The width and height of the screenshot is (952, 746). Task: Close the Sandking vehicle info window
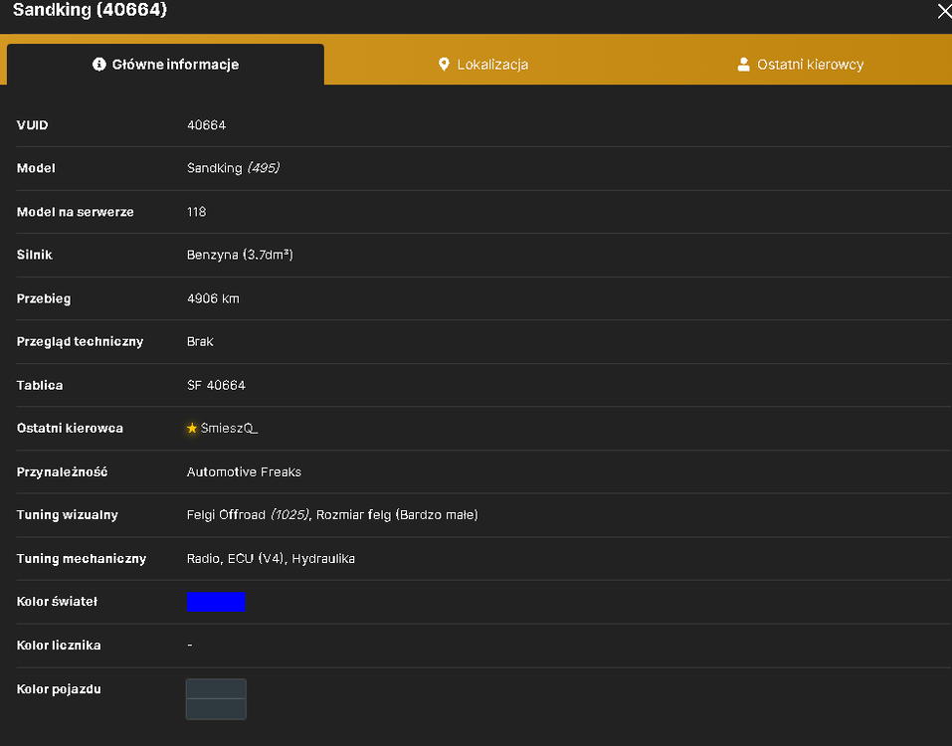tap(944, 10)
